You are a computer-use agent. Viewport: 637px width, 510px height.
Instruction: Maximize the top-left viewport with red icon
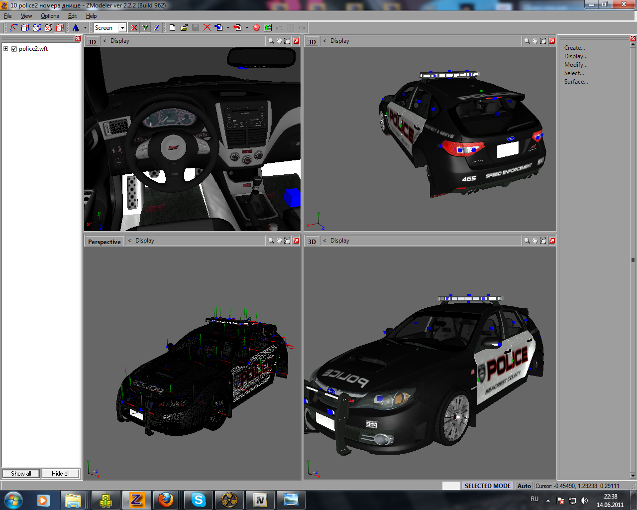point(296,41)
